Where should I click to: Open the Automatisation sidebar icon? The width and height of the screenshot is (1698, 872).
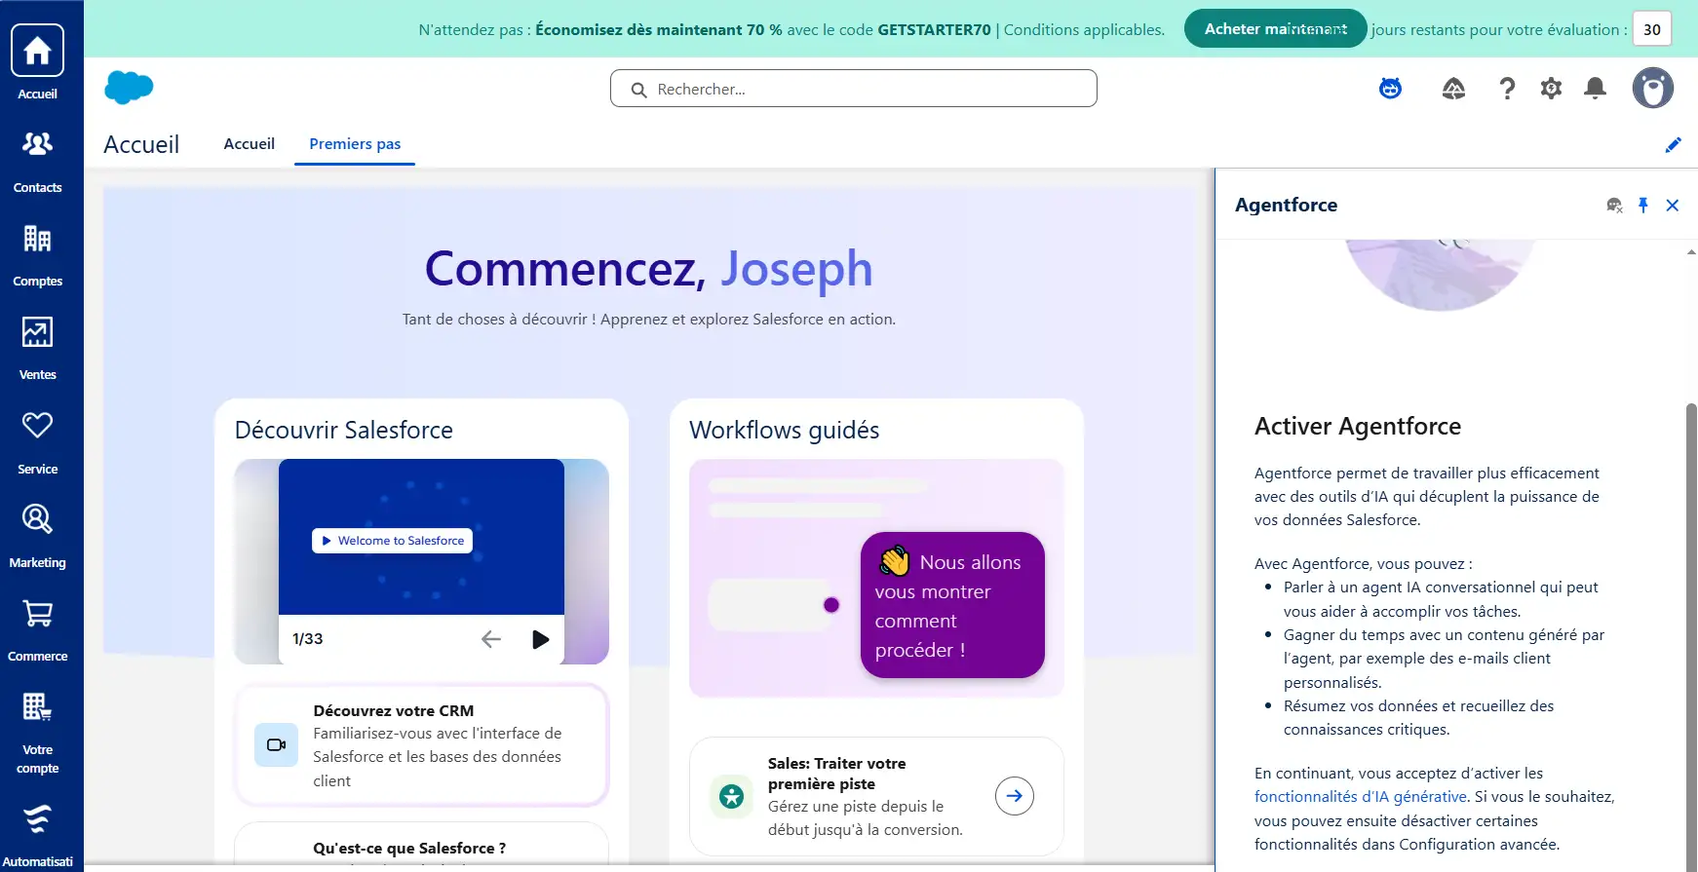coord(37,819)
